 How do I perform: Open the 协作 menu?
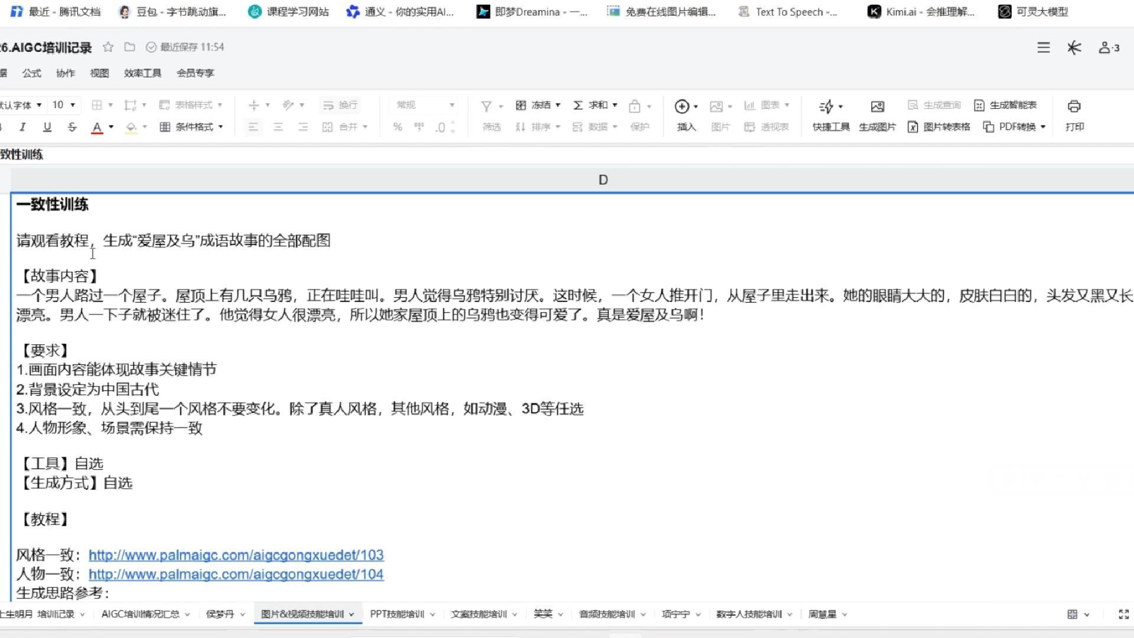pyautogui.click(x=66, y=73)
